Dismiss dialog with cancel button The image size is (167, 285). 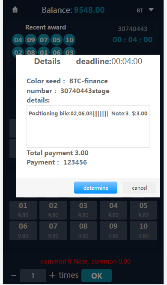[140, 188]
